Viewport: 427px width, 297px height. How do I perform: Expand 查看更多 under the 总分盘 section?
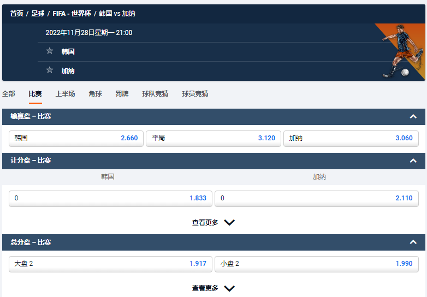(213, 288)
